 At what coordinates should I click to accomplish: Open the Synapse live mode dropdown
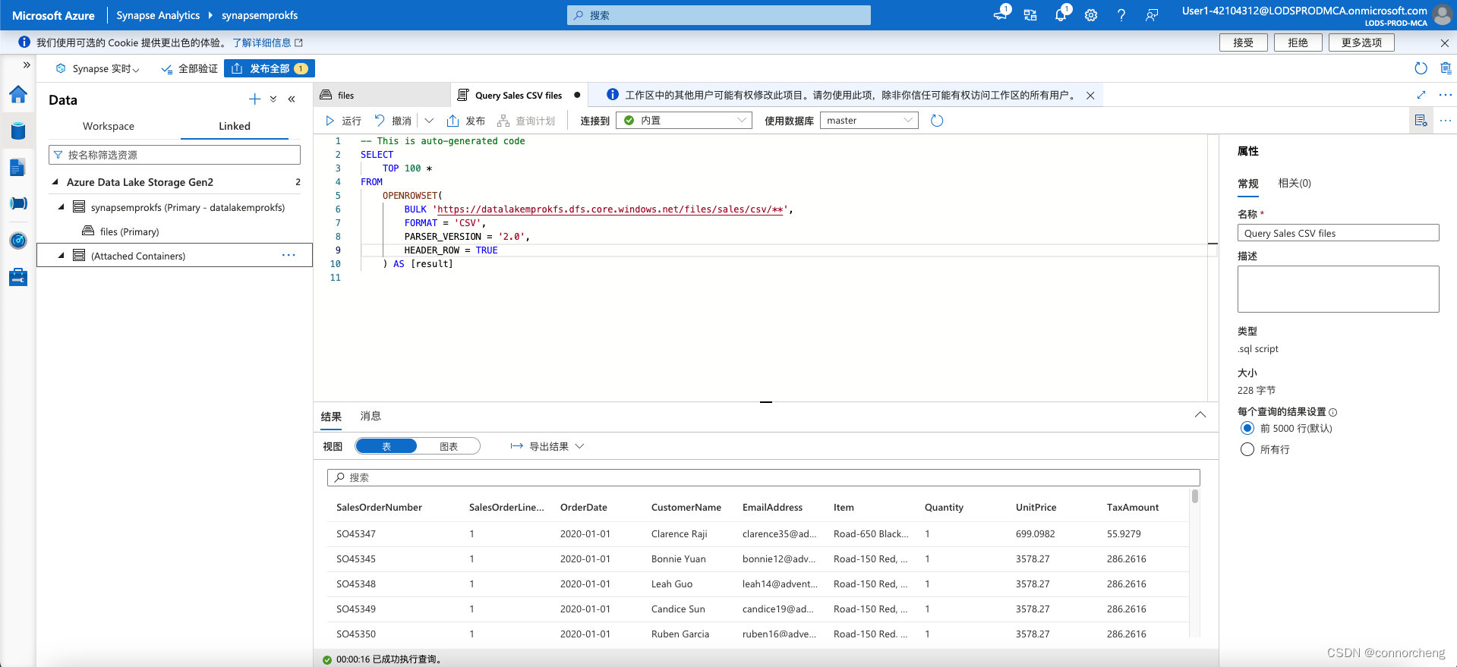click(x=98, y=68)
